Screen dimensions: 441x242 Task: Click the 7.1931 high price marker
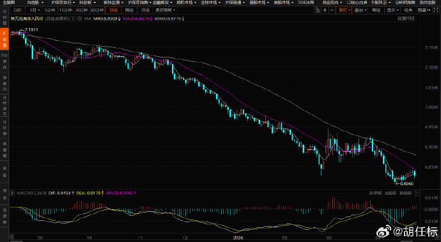pos(29,29)
